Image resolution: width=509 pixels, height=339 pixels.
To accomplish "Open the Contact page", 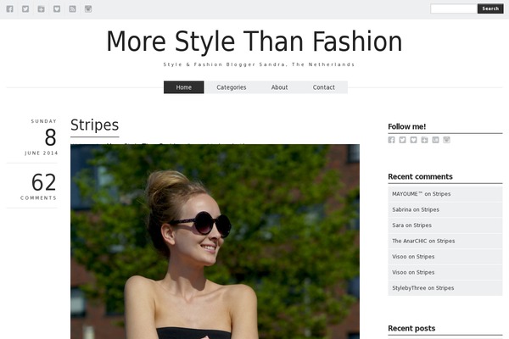I will (324, 87).
